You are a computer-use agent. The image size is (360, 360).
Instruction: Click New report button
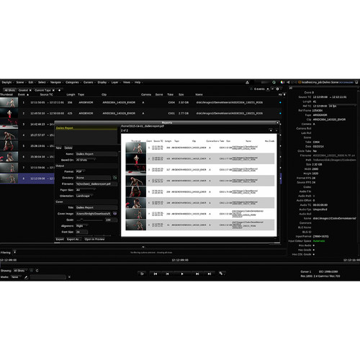pyautogui.click(x=58, y=148)
